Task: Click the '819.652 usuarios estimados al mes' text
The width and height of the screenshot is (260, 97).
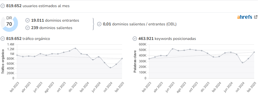Action: coord(38,6)
